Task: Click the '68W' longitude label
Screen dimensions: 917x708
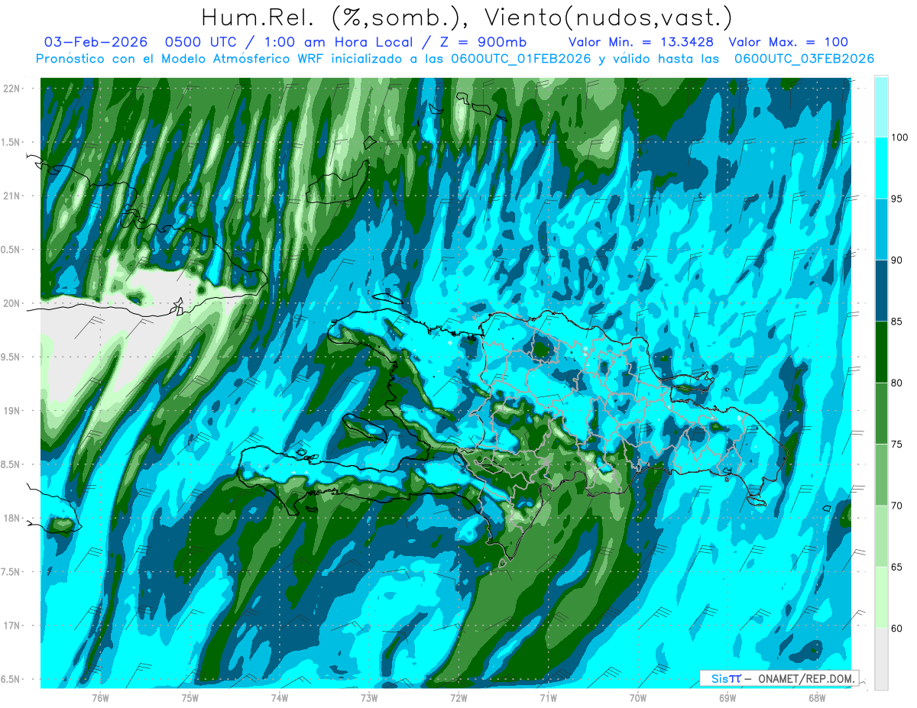Action: 817,697
